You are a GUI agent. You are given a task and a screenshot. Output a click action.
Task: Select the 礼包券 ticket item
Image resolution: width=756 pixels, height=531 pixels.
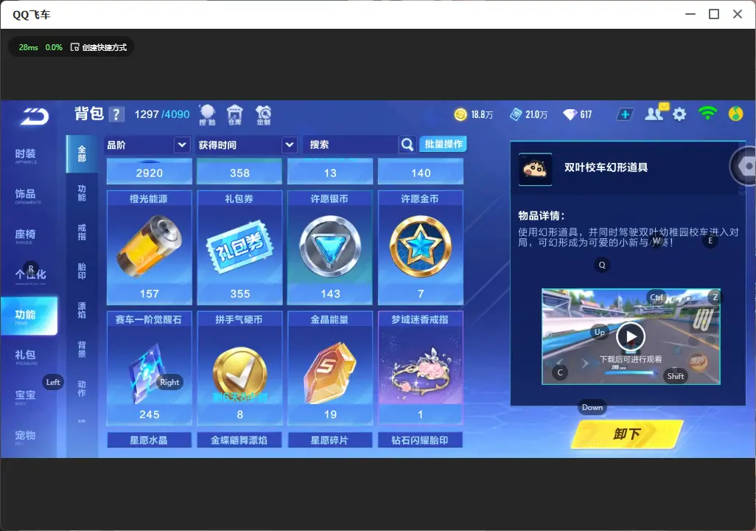pos(239,248)
